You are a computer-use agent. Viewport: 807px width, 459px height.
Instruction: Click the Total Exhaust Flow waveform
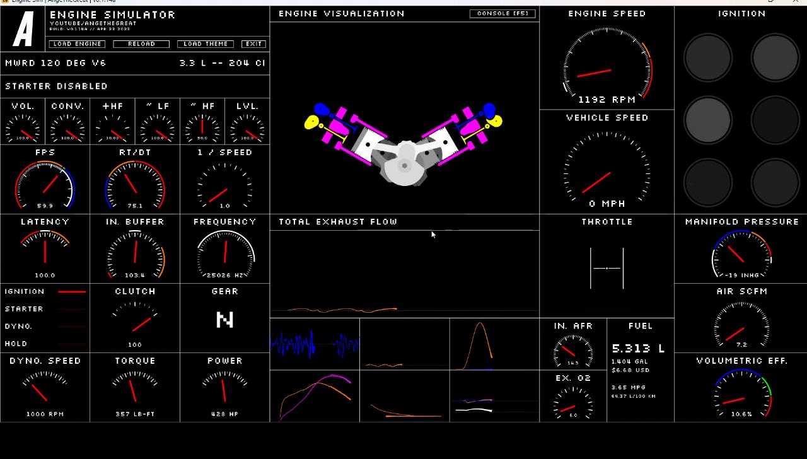coord(405,274)
